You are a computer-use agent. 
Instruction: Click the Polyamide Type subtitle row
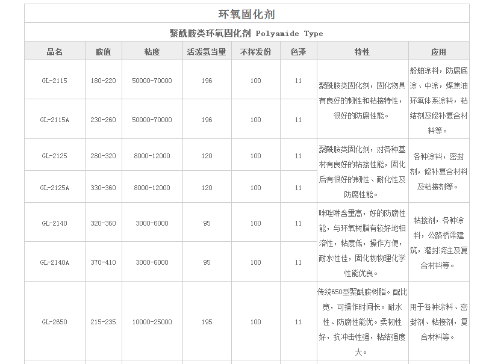[246, 33]
